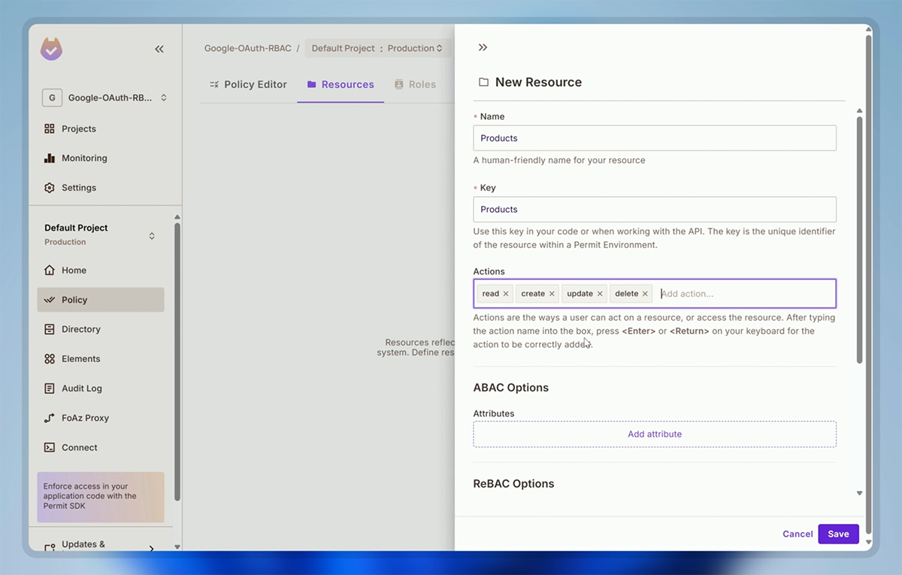Click the Audit Log icon
Viewport: 902px width, 575px height.
(x=50, y=388)
